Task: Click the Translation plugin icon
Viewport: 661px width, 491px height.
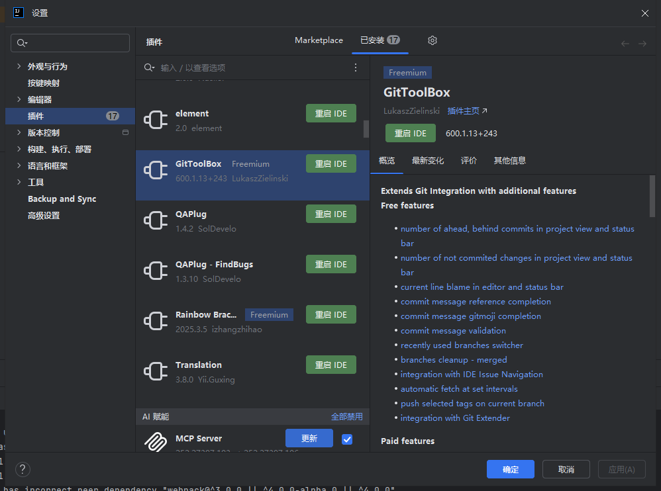Action: click(156, 371)
